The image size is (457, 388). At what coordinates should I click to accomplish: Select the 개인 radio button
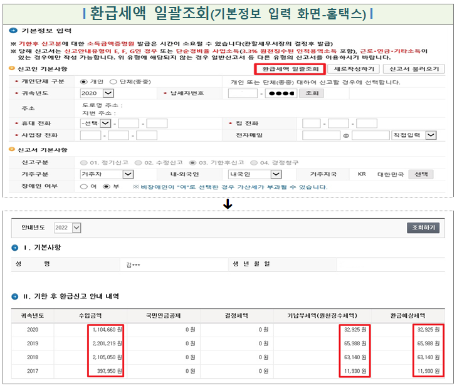[84, 81]
